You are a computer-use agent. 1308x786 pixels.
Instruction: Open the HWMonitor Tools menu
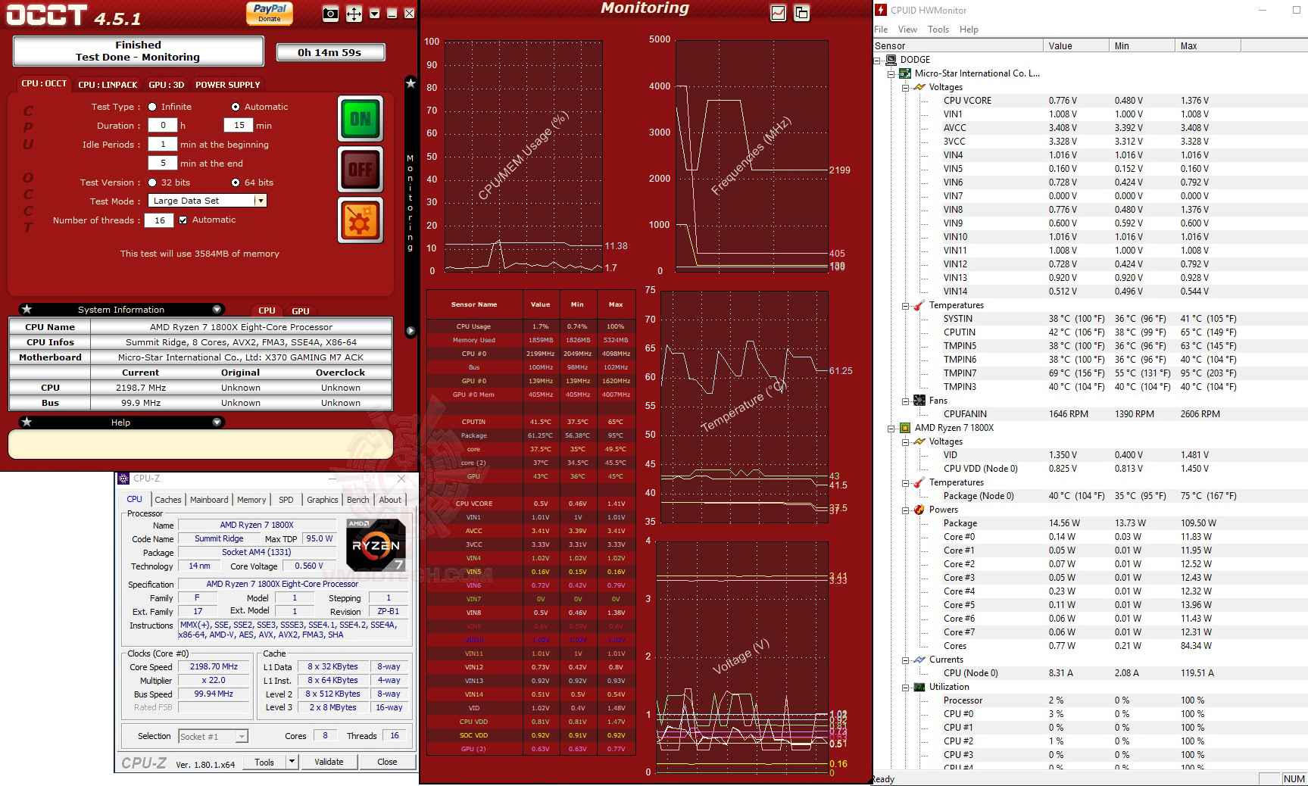pos(938,30)
